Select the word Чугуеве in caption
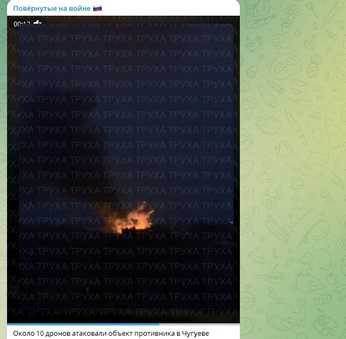Viewport: 346px width, 339px height. pyautogui.click(x=195, y=333)
